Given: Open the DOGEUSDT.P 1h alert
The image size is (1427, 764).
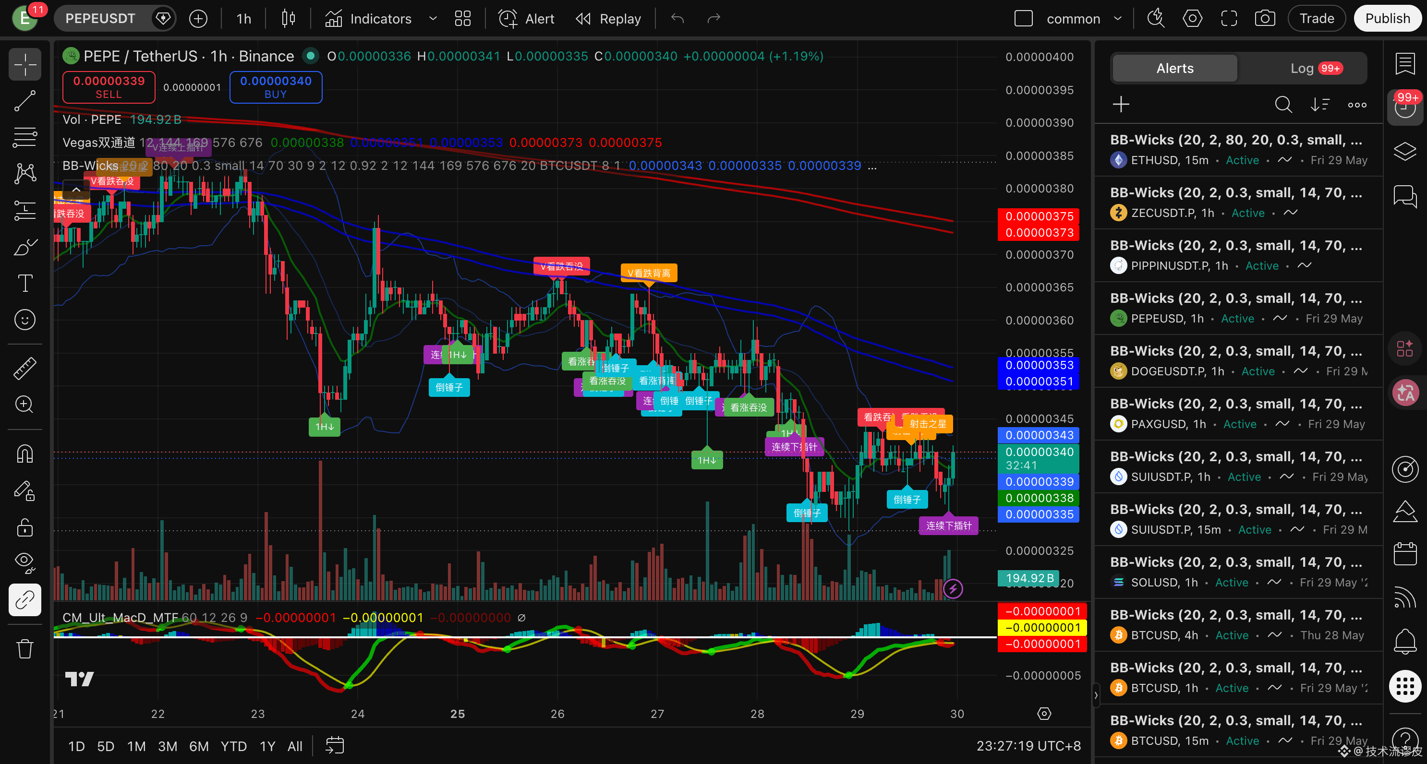Looking at the screenshot, I should point(1239,361).
